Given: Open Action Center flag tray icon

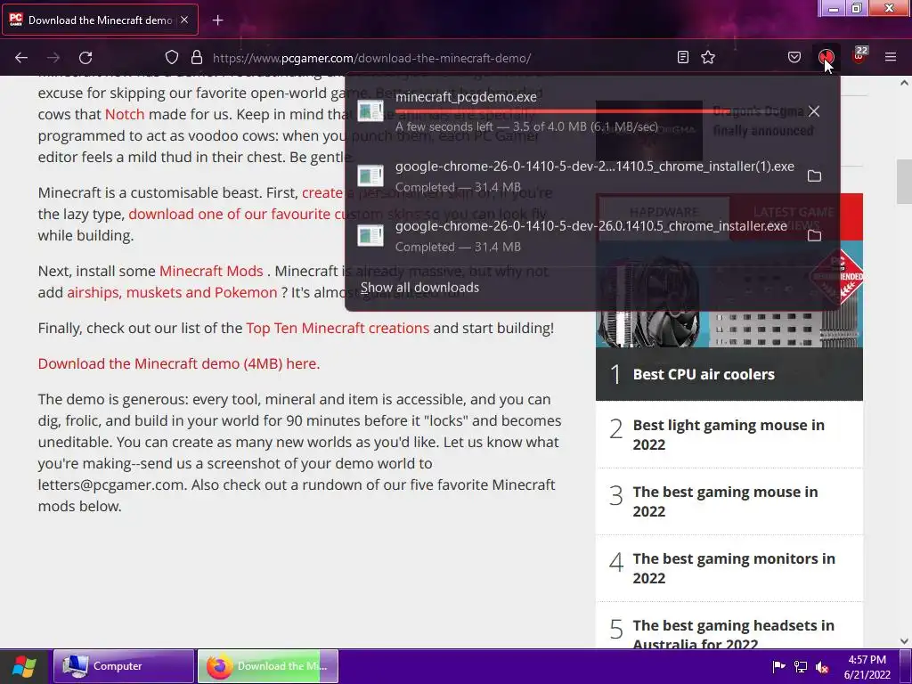Looking at the screenshot, I should point(778,666).
